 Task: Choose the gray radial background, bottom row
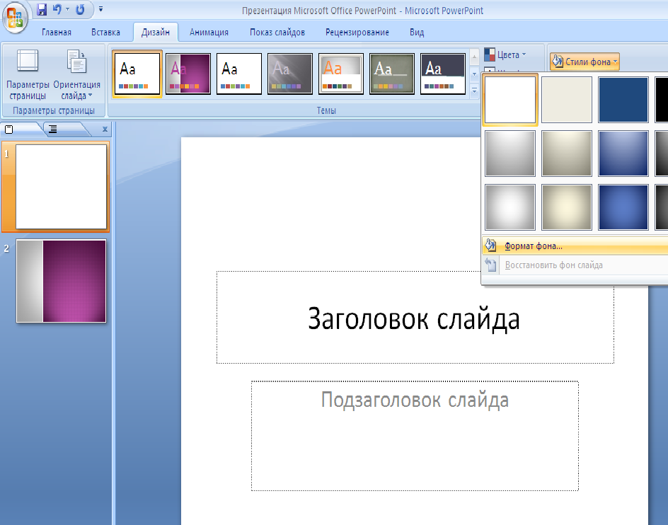pyautogui.click(x=510, y=207)
